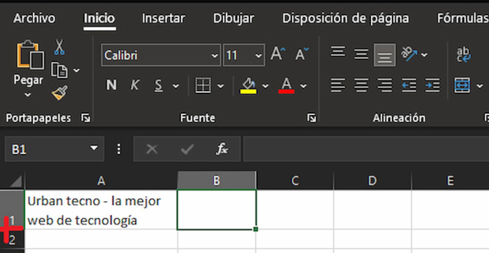Click the Cut scissors icon

click(59, 47)
